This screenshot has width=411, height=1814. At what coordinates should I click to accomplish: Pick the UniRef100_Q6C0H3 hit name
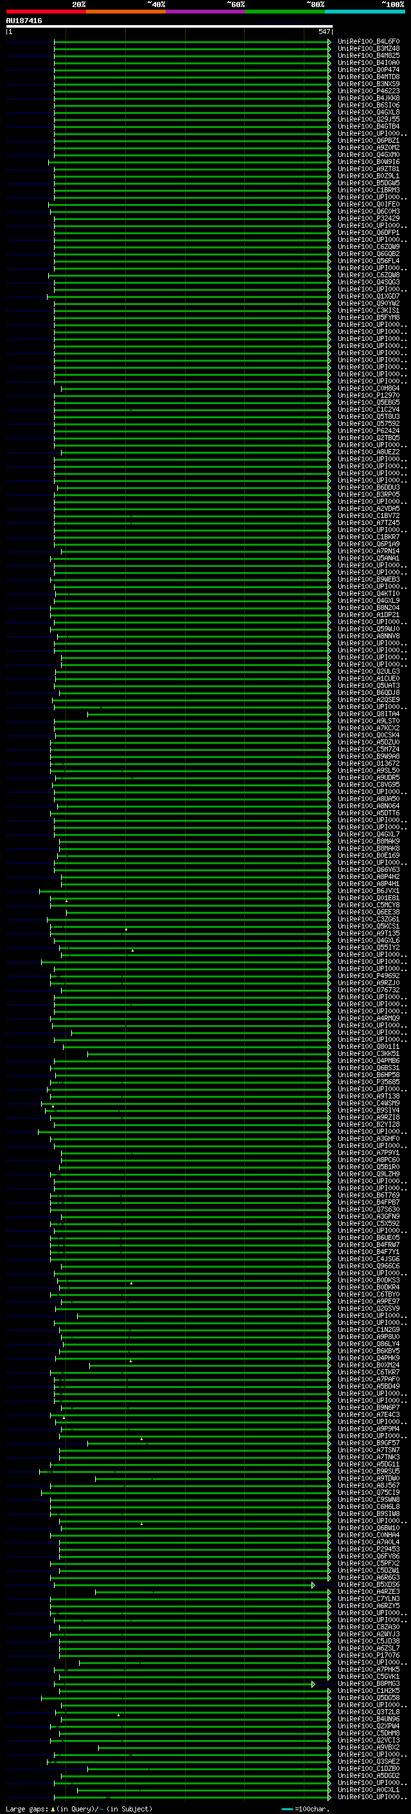pos(368,211)
